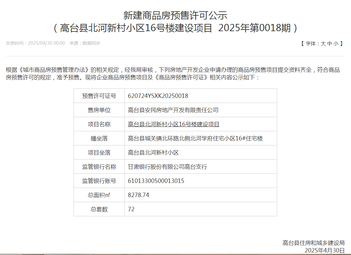Click the 项目坐落 value 高台县北河新村小区
This screenshot has width=351, height=255.
click(153, 153)
